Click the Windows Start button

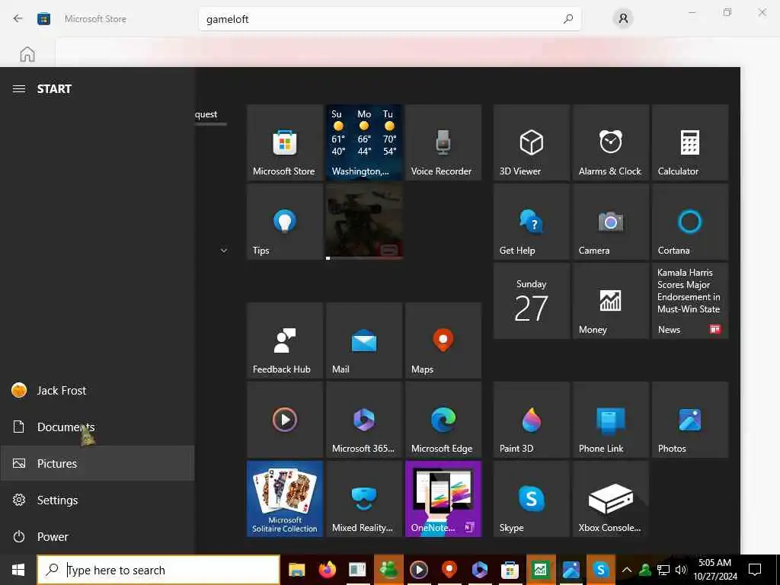[18, 570]
